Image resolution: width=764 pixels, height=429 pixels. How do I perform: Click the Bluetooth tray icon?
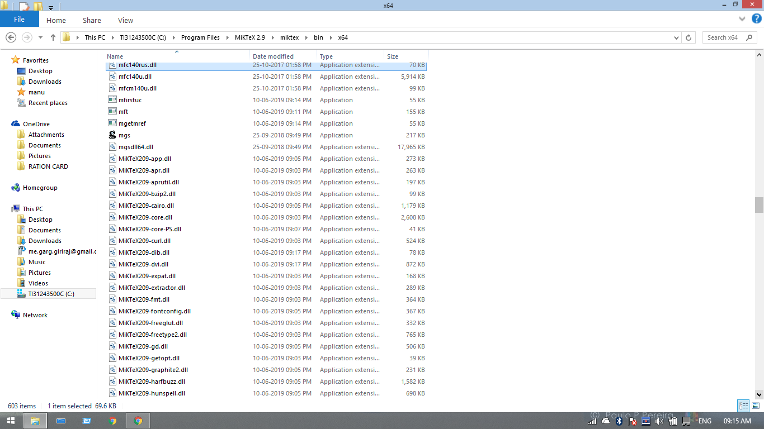coord(619,421)
